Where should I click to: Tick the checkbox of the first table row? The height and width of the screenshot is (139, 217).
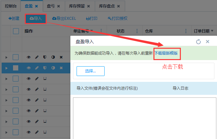[x=16, y=57]
